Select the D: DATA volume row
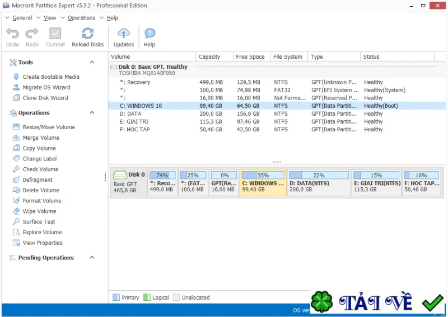 pos(277,113)
